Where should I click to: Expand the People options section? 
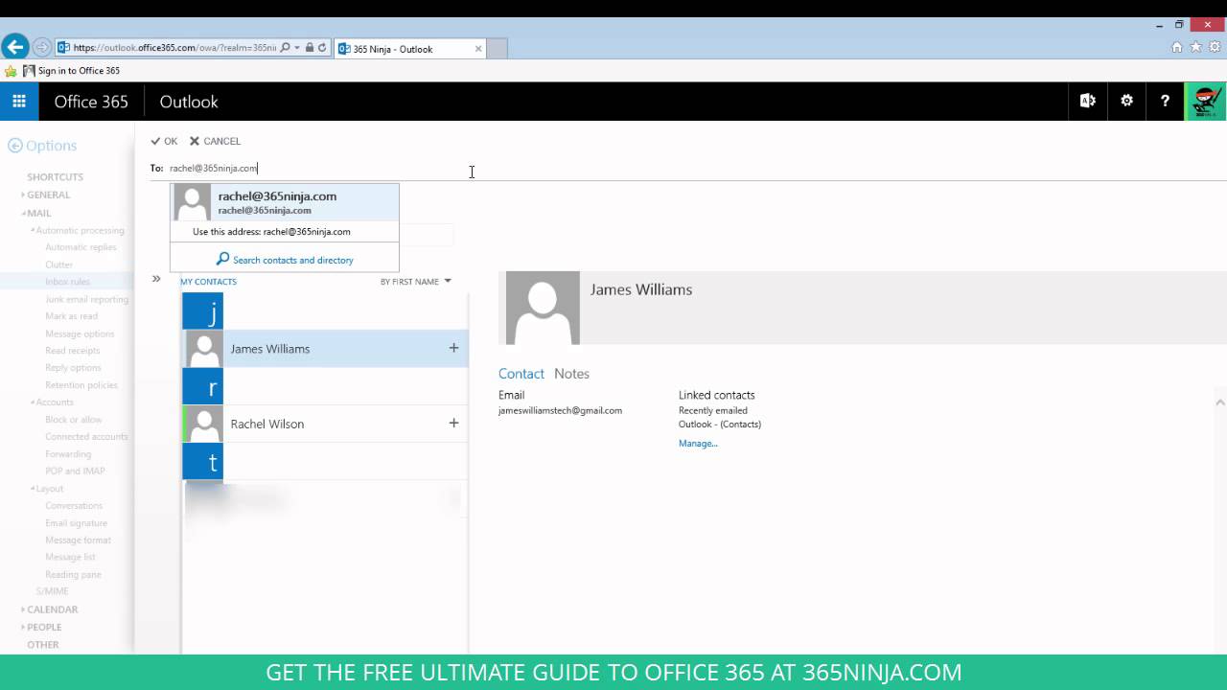(43, 627)
